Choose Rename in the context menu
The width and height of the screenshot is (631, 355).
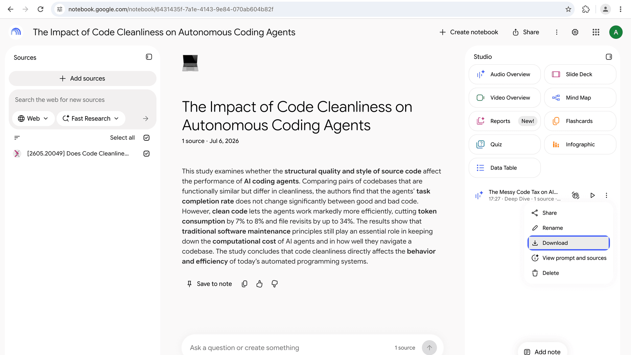[569, 228]
